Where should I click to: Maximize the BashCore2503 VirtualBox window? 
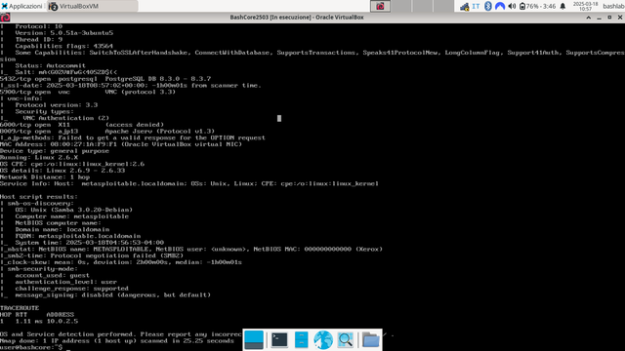(x=609, y=18)
